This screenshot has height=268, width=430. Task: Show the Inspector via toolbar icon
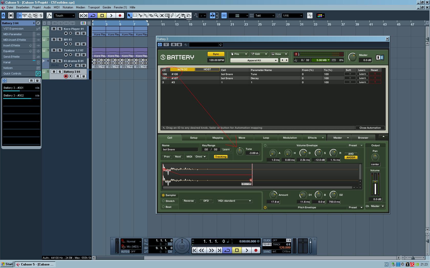(x=19, y=16)
